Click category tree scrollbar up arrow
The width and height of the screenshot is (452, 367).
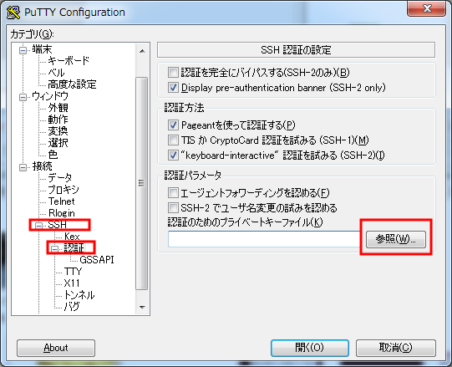(x=142, y=51)
